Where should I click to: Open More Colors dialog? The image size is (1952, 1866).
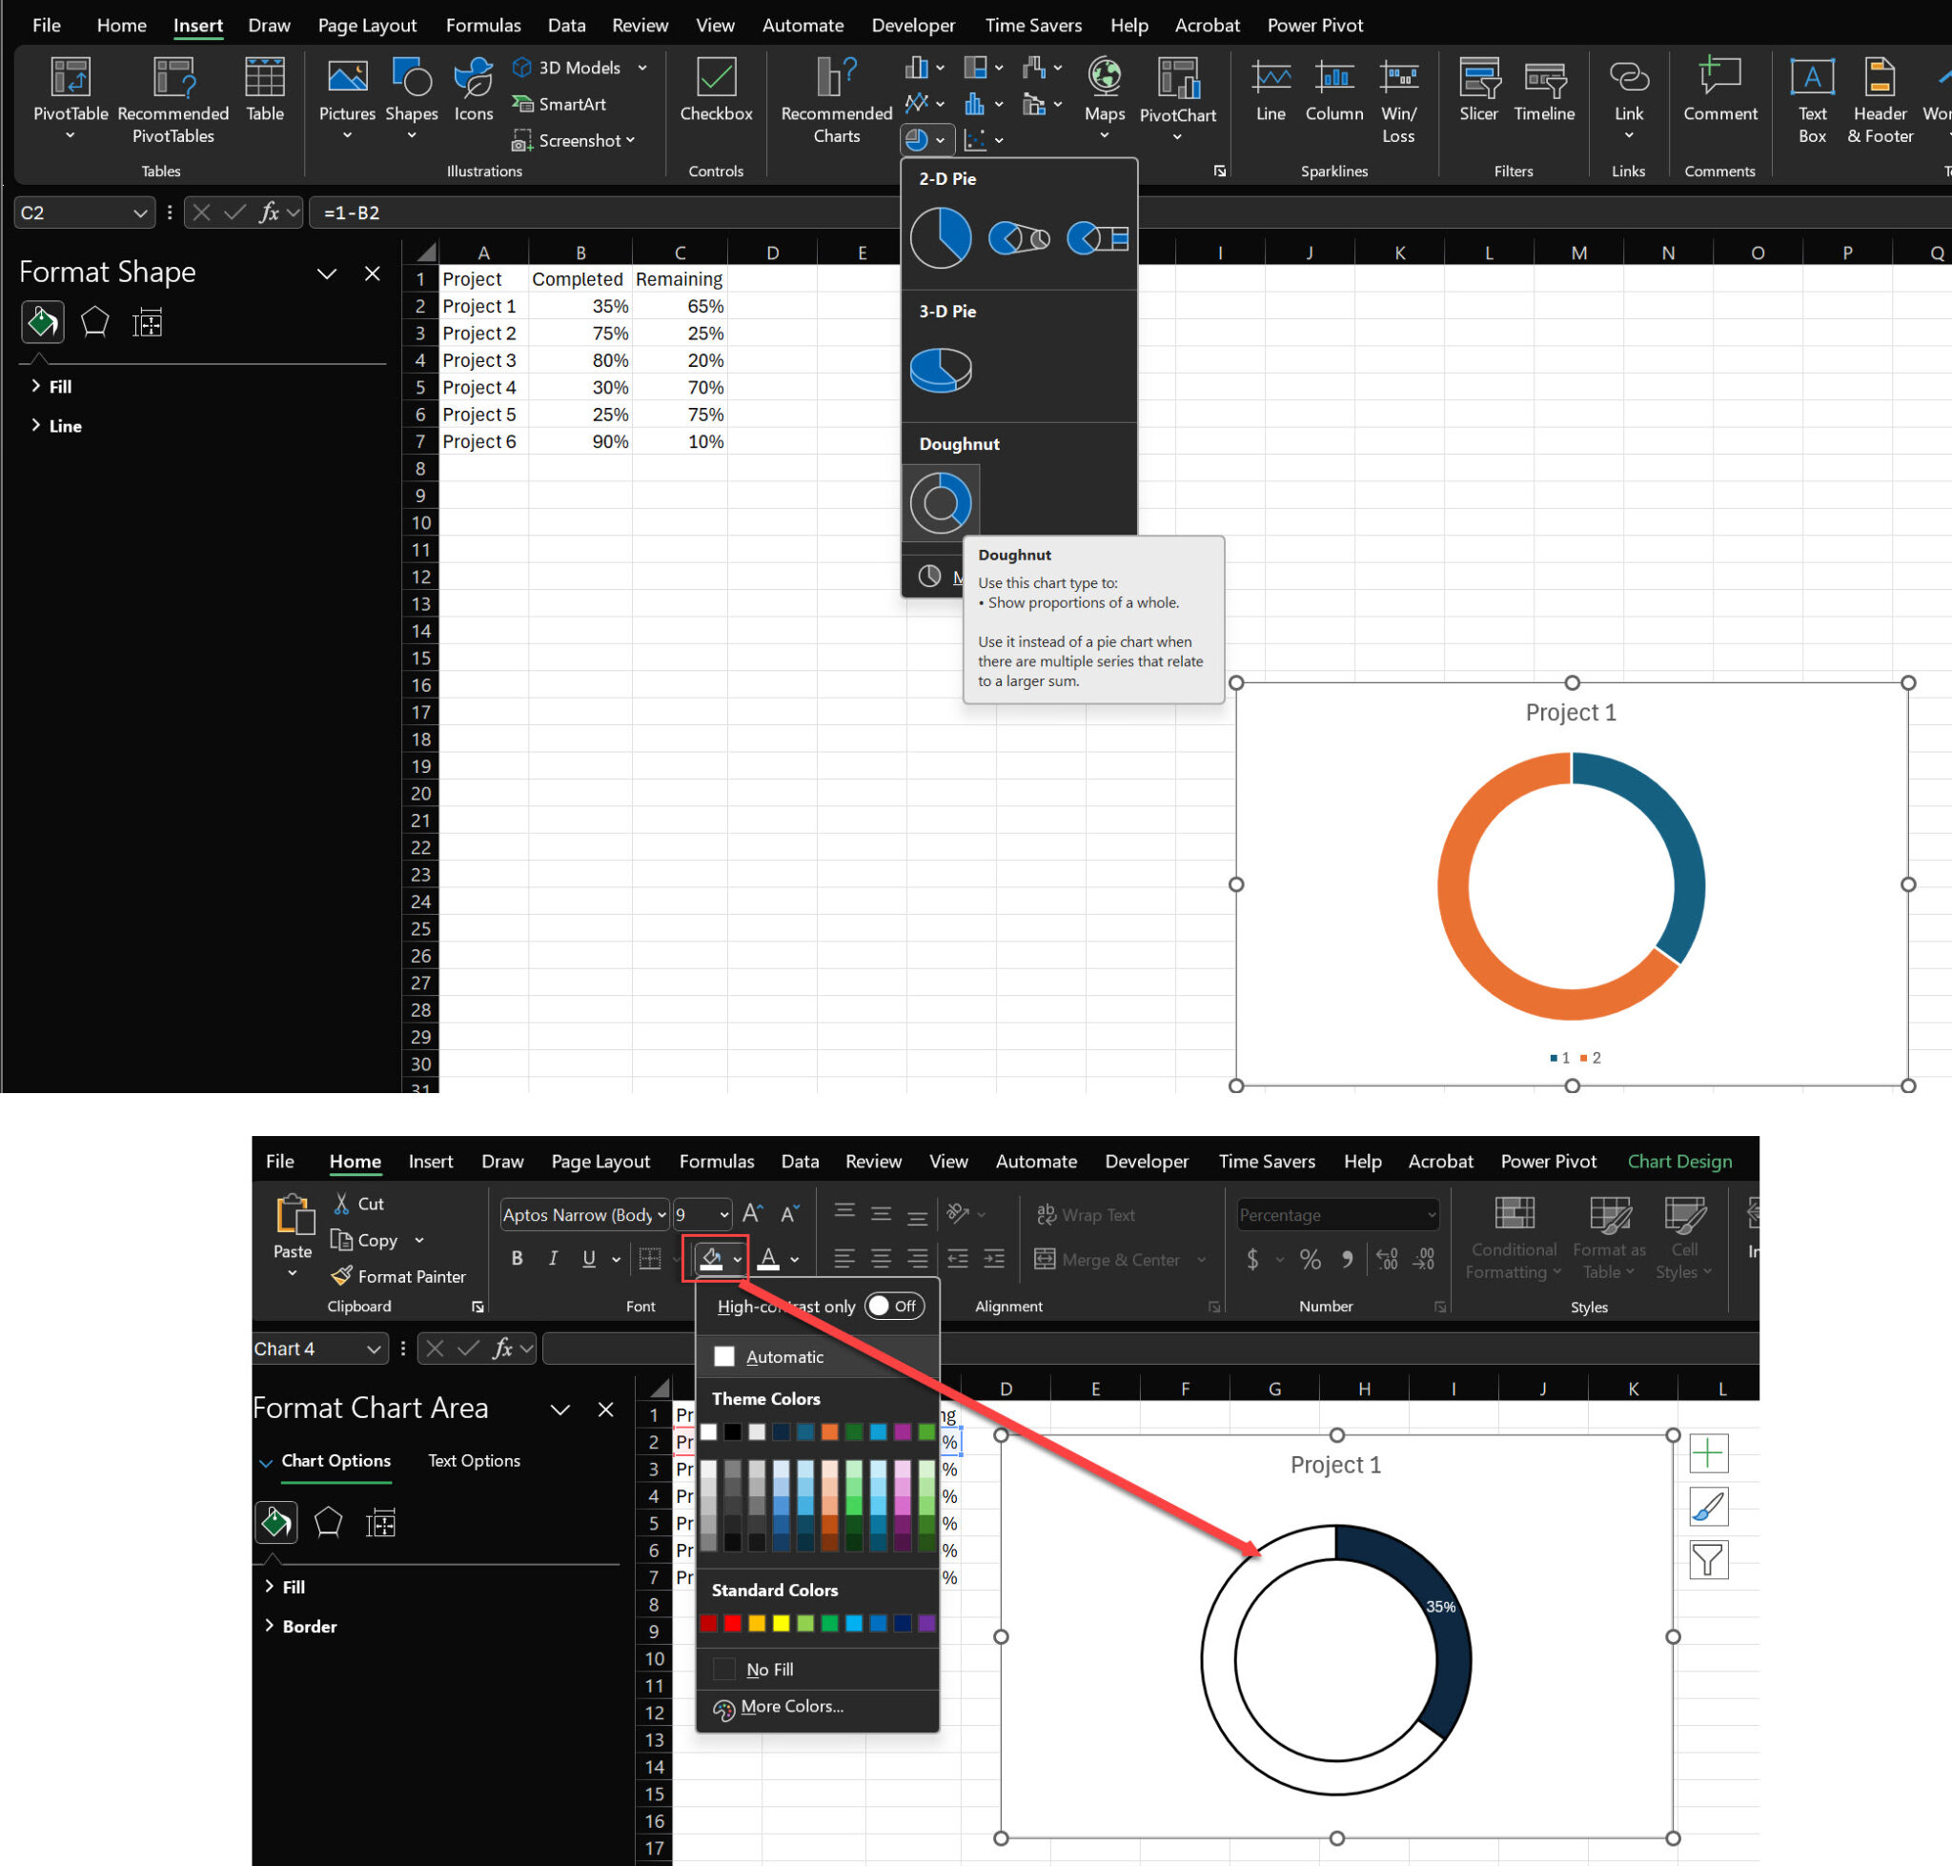click(791, 1706)
